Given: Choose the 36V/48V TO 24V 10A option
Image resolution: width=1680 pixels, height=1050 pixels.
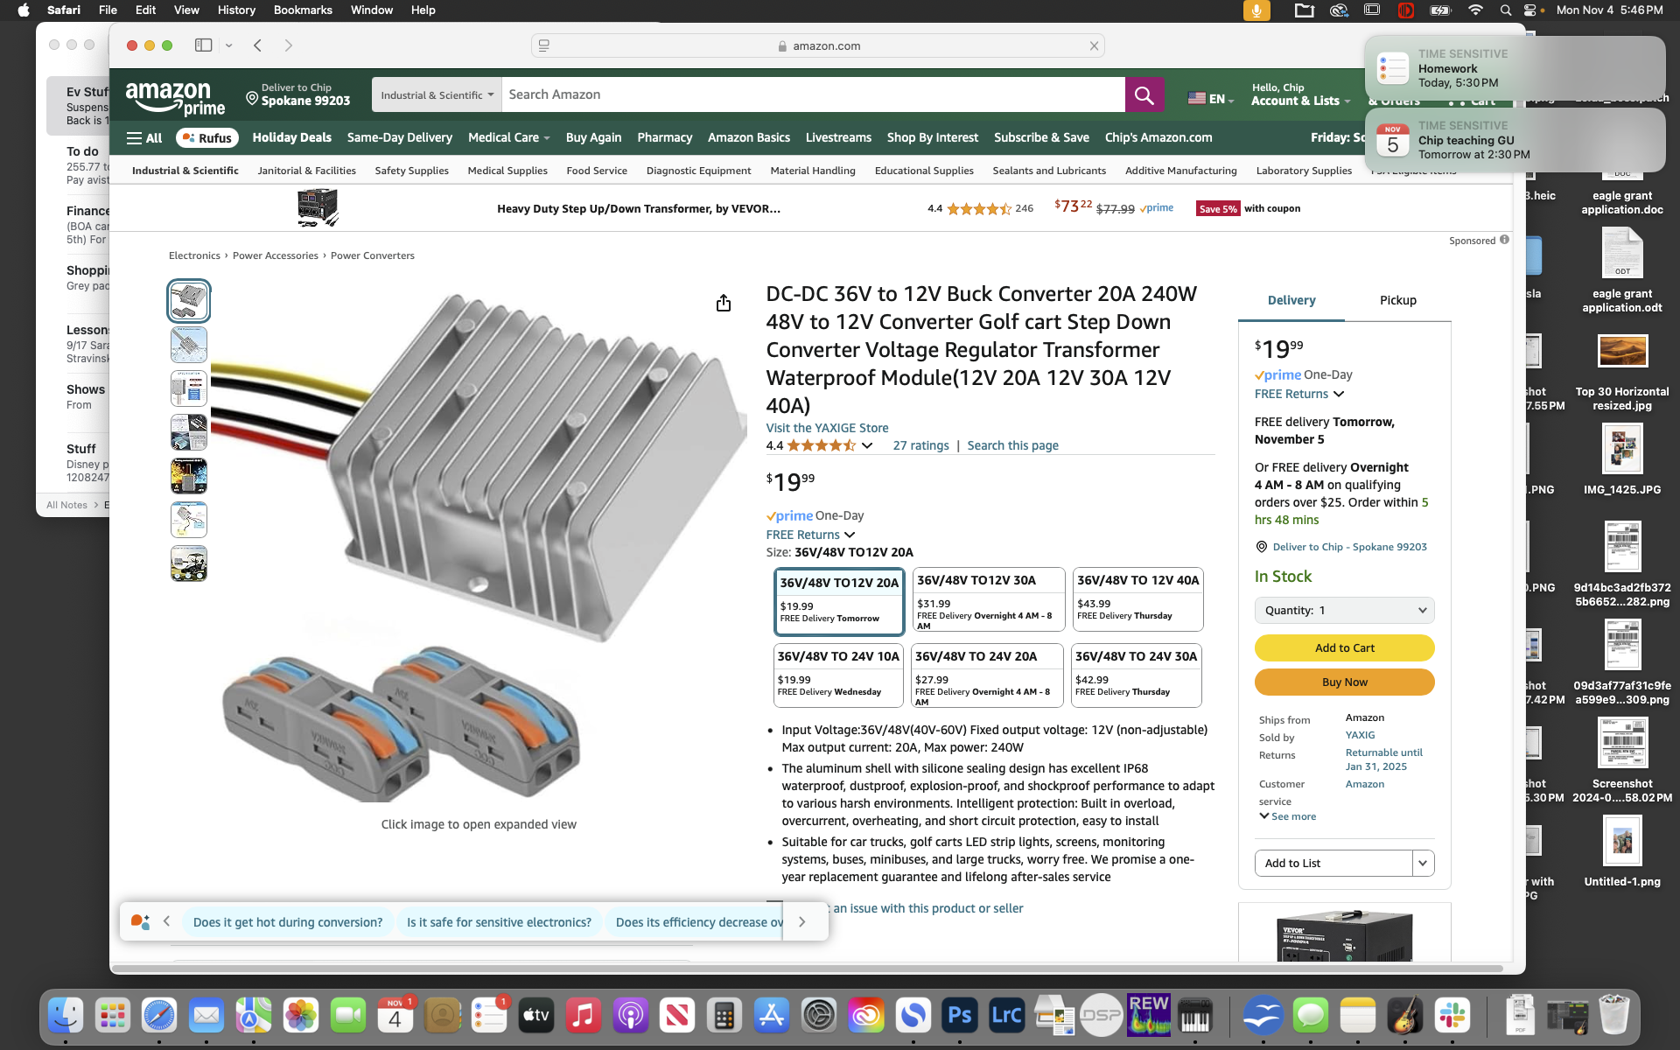Looking at the screenshot, I should 838,675.
